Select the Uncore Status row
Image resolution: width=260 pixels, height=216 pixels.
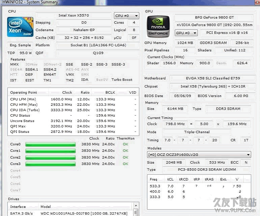point(73,121)
